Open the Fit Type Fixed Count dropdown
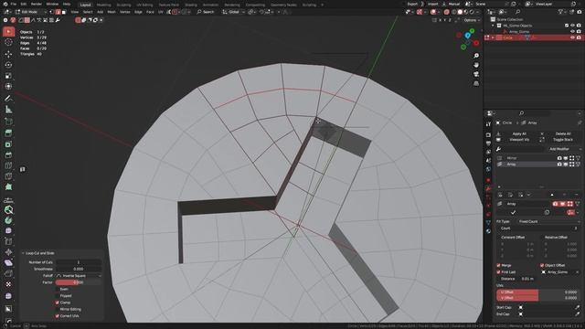The height and width of the screenshot is (329, 585). point(548,221)
